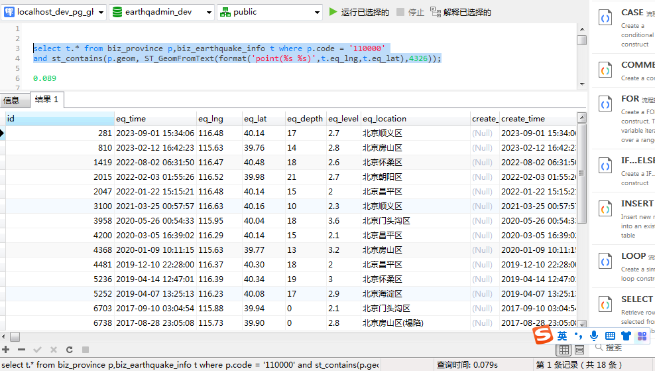Click the refresh results icon
Viewport: 655px width, 371px height.
point(70,350)
